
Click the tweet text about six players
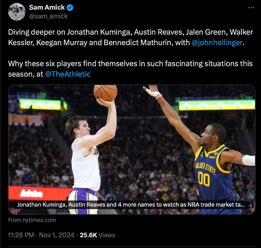coord(130,69)
